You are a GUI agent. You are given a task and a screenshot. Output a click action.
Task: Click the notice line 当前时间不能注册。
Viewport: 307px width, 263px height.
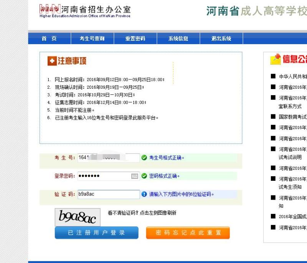coord(74,110)
